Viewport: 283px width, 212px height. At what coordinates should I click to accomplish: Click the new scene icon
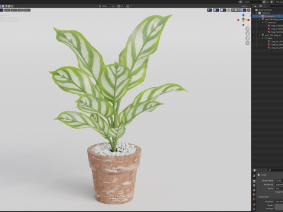pos(264,2)
